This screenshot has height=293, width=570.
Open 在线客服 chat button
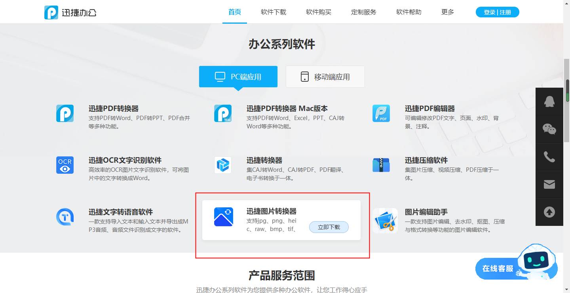[498, 269]
